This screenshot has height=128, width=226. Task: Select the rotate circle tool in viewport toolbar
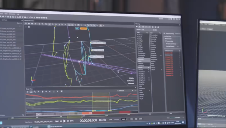pyautogui.click(x=56, y=24)
